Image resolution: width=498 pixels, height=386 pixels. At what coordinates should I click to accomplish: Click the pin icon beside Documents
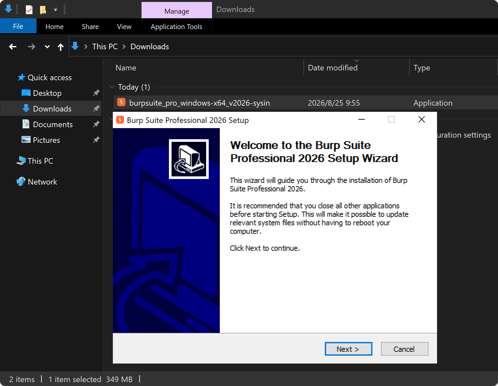coord(96,124)
